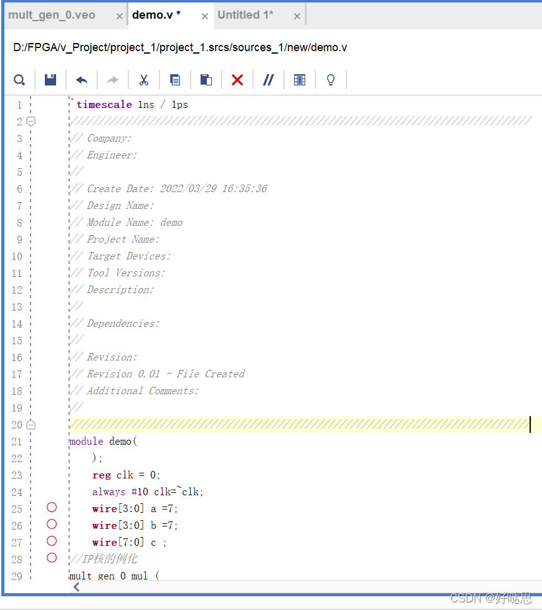This screenshot has height=610, width=542.
Task: Open language templates light bulb icon
Action: tap(331, 80)
